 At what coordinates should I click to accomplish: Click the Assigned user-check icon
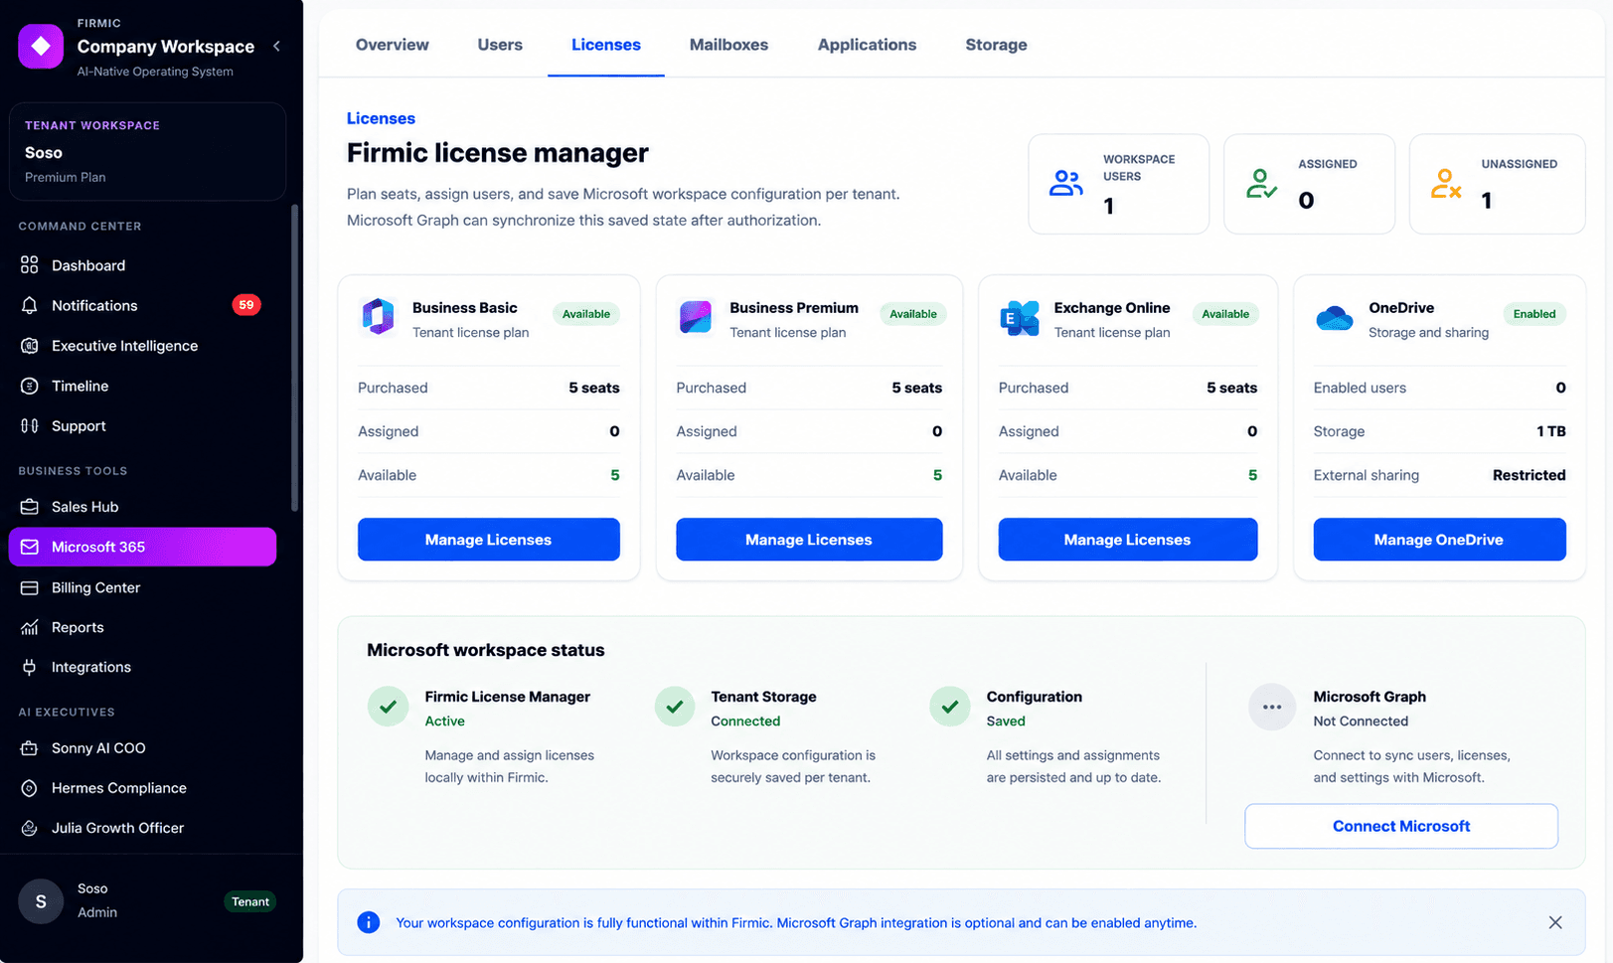coord(1261,184)
